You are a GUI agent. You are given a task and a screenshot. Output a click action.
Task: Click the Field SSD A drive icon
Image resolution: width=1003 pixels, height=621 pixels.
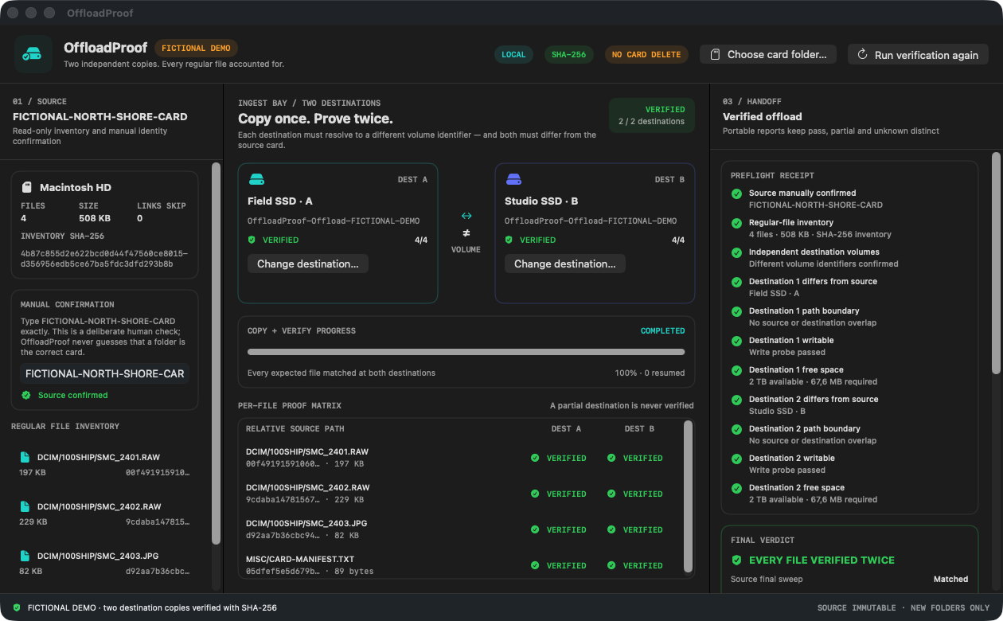[256, 179]
